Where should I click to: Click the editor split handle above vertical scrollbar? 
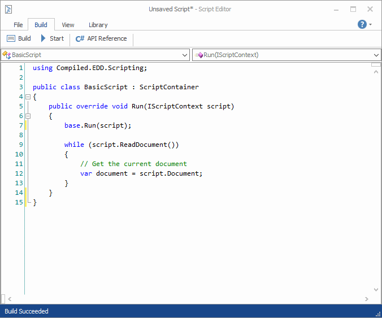click(376, 64)
